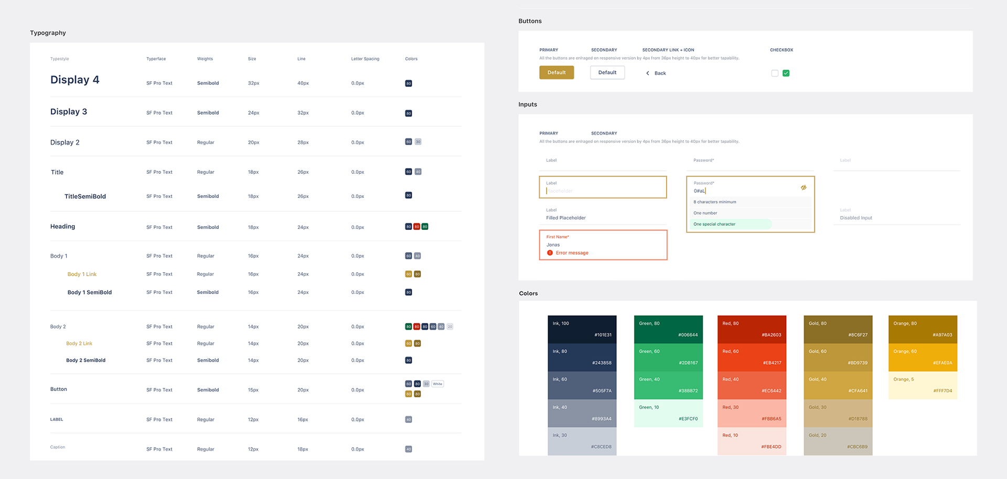Select the White chip in Button row
This screenshot has height=479, width=1007.
(437, 384)
